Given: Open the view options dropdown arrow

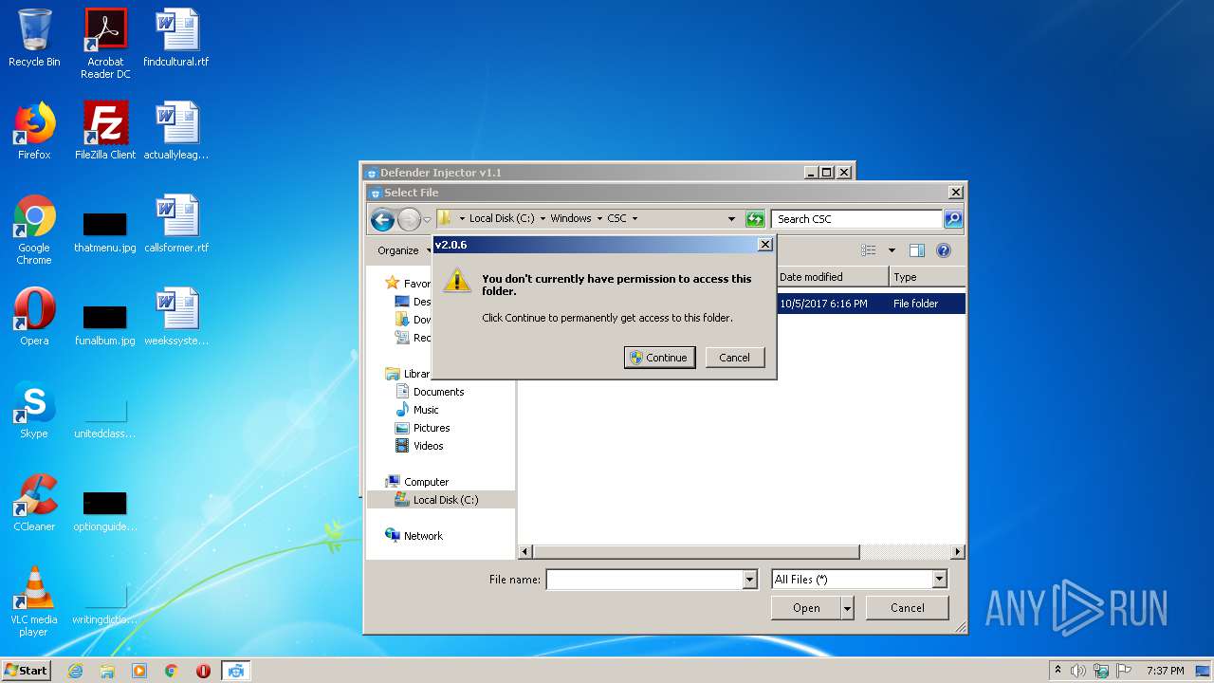Looking at the screenshot, I should tap(892, 250).
